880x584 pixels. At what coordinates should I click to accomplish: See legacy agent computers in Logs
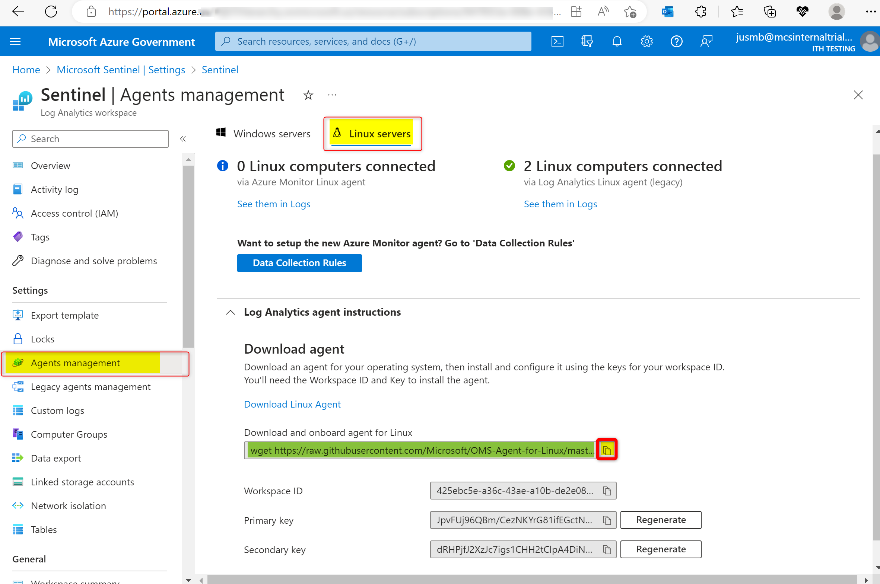(560, 204)
